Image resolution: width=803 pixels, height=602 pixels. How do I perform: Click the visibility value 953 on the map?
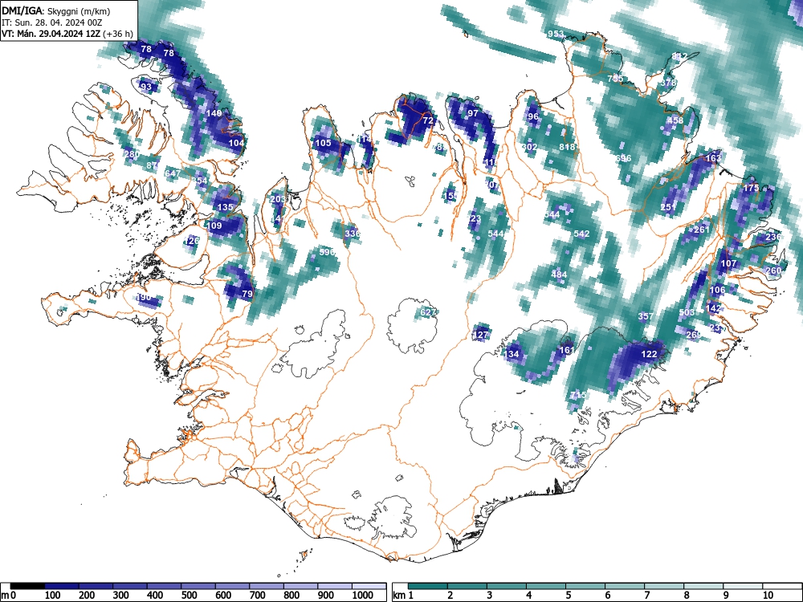[x=556, y=35]
